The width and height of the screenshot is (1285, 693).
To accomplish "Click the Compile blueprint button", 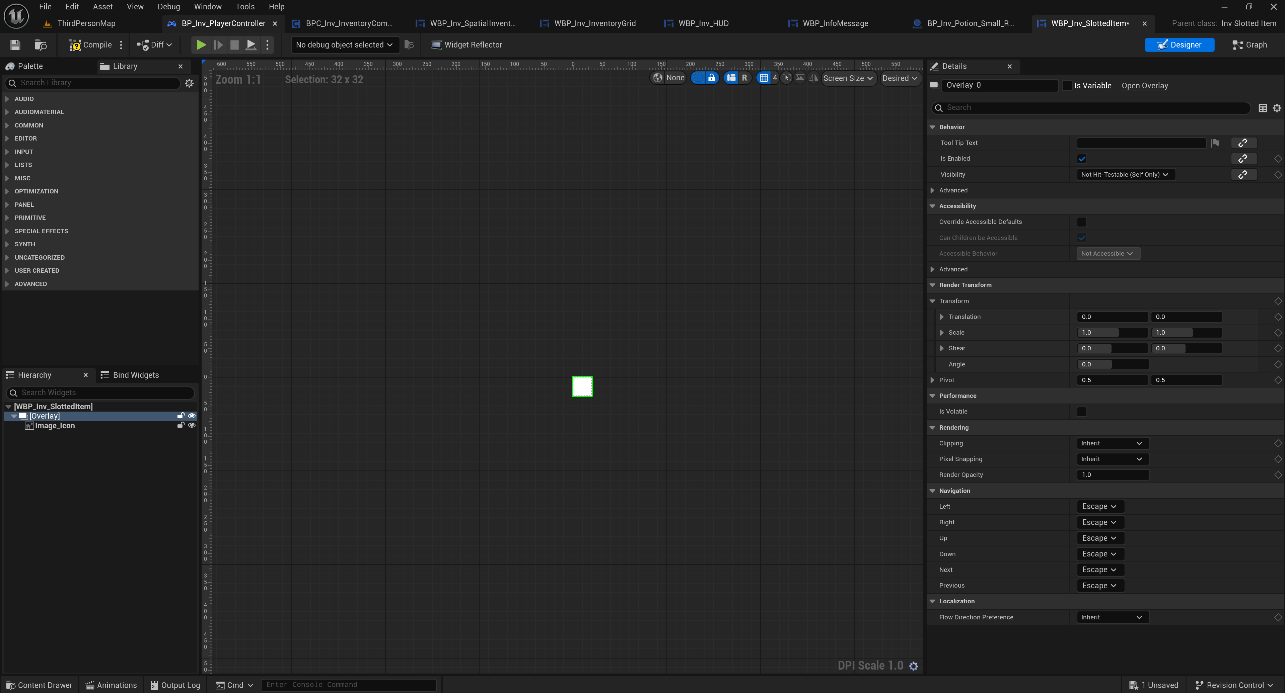I will (90, 45).
